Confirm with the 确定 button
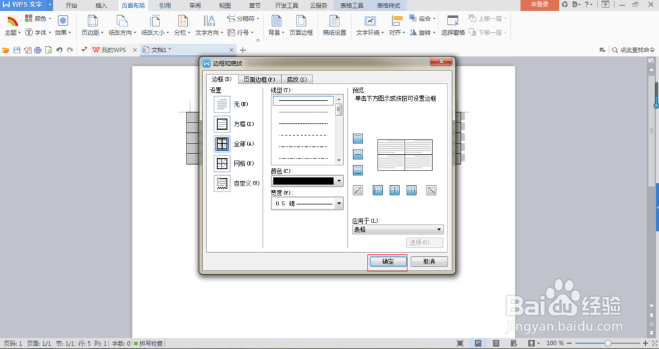Screen dimensions: 659x349 click(387, 261)
